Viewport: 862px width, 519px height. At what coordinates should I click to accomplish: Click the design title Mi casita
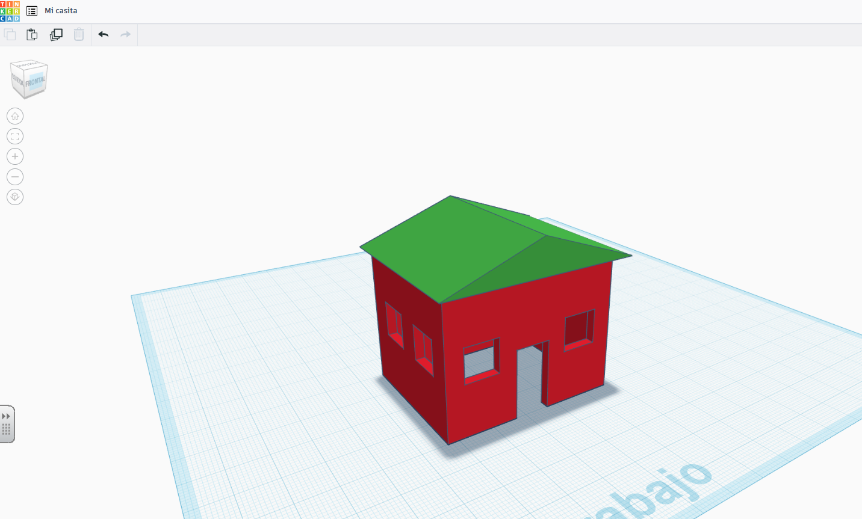[x=59, y=10]
